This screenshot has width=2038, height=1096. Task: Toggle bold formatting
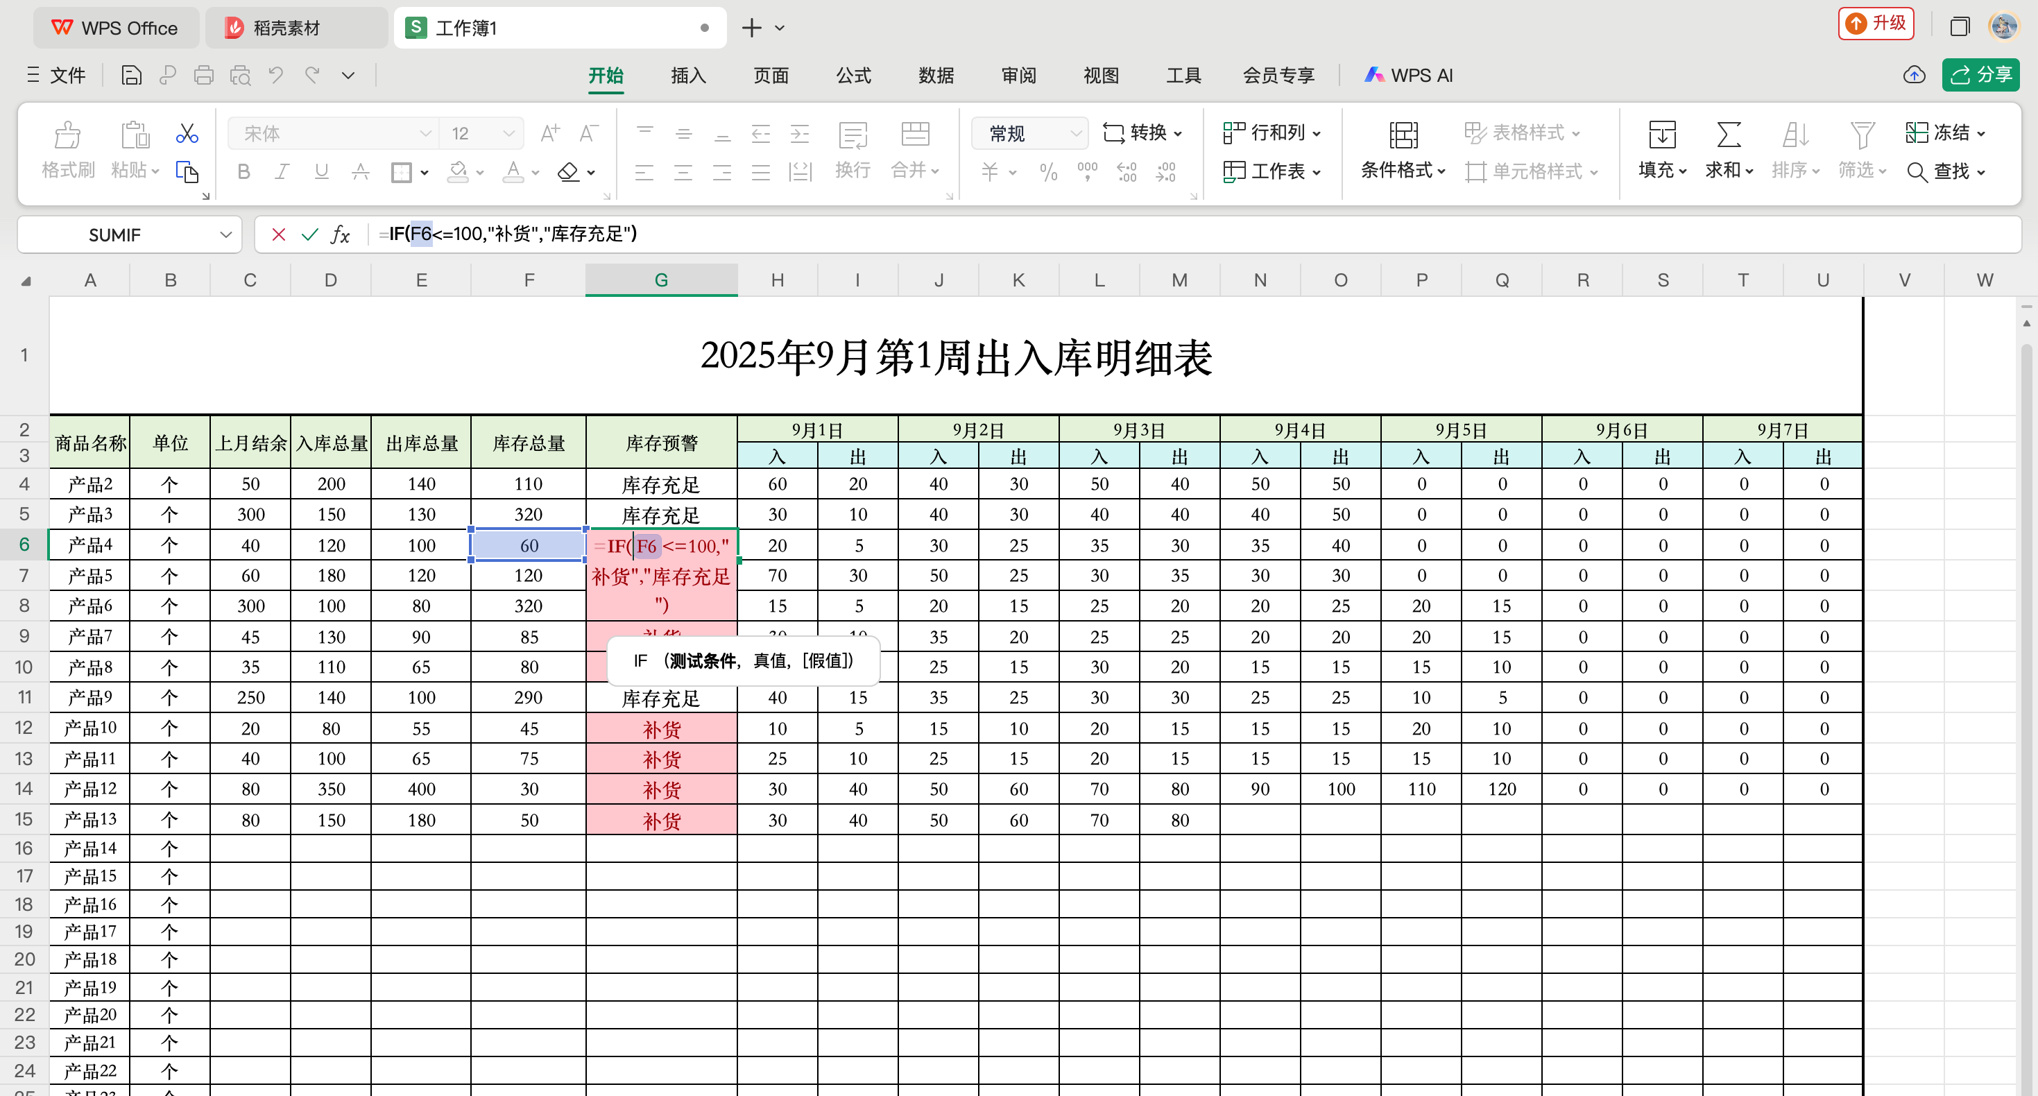pos(243,172)
